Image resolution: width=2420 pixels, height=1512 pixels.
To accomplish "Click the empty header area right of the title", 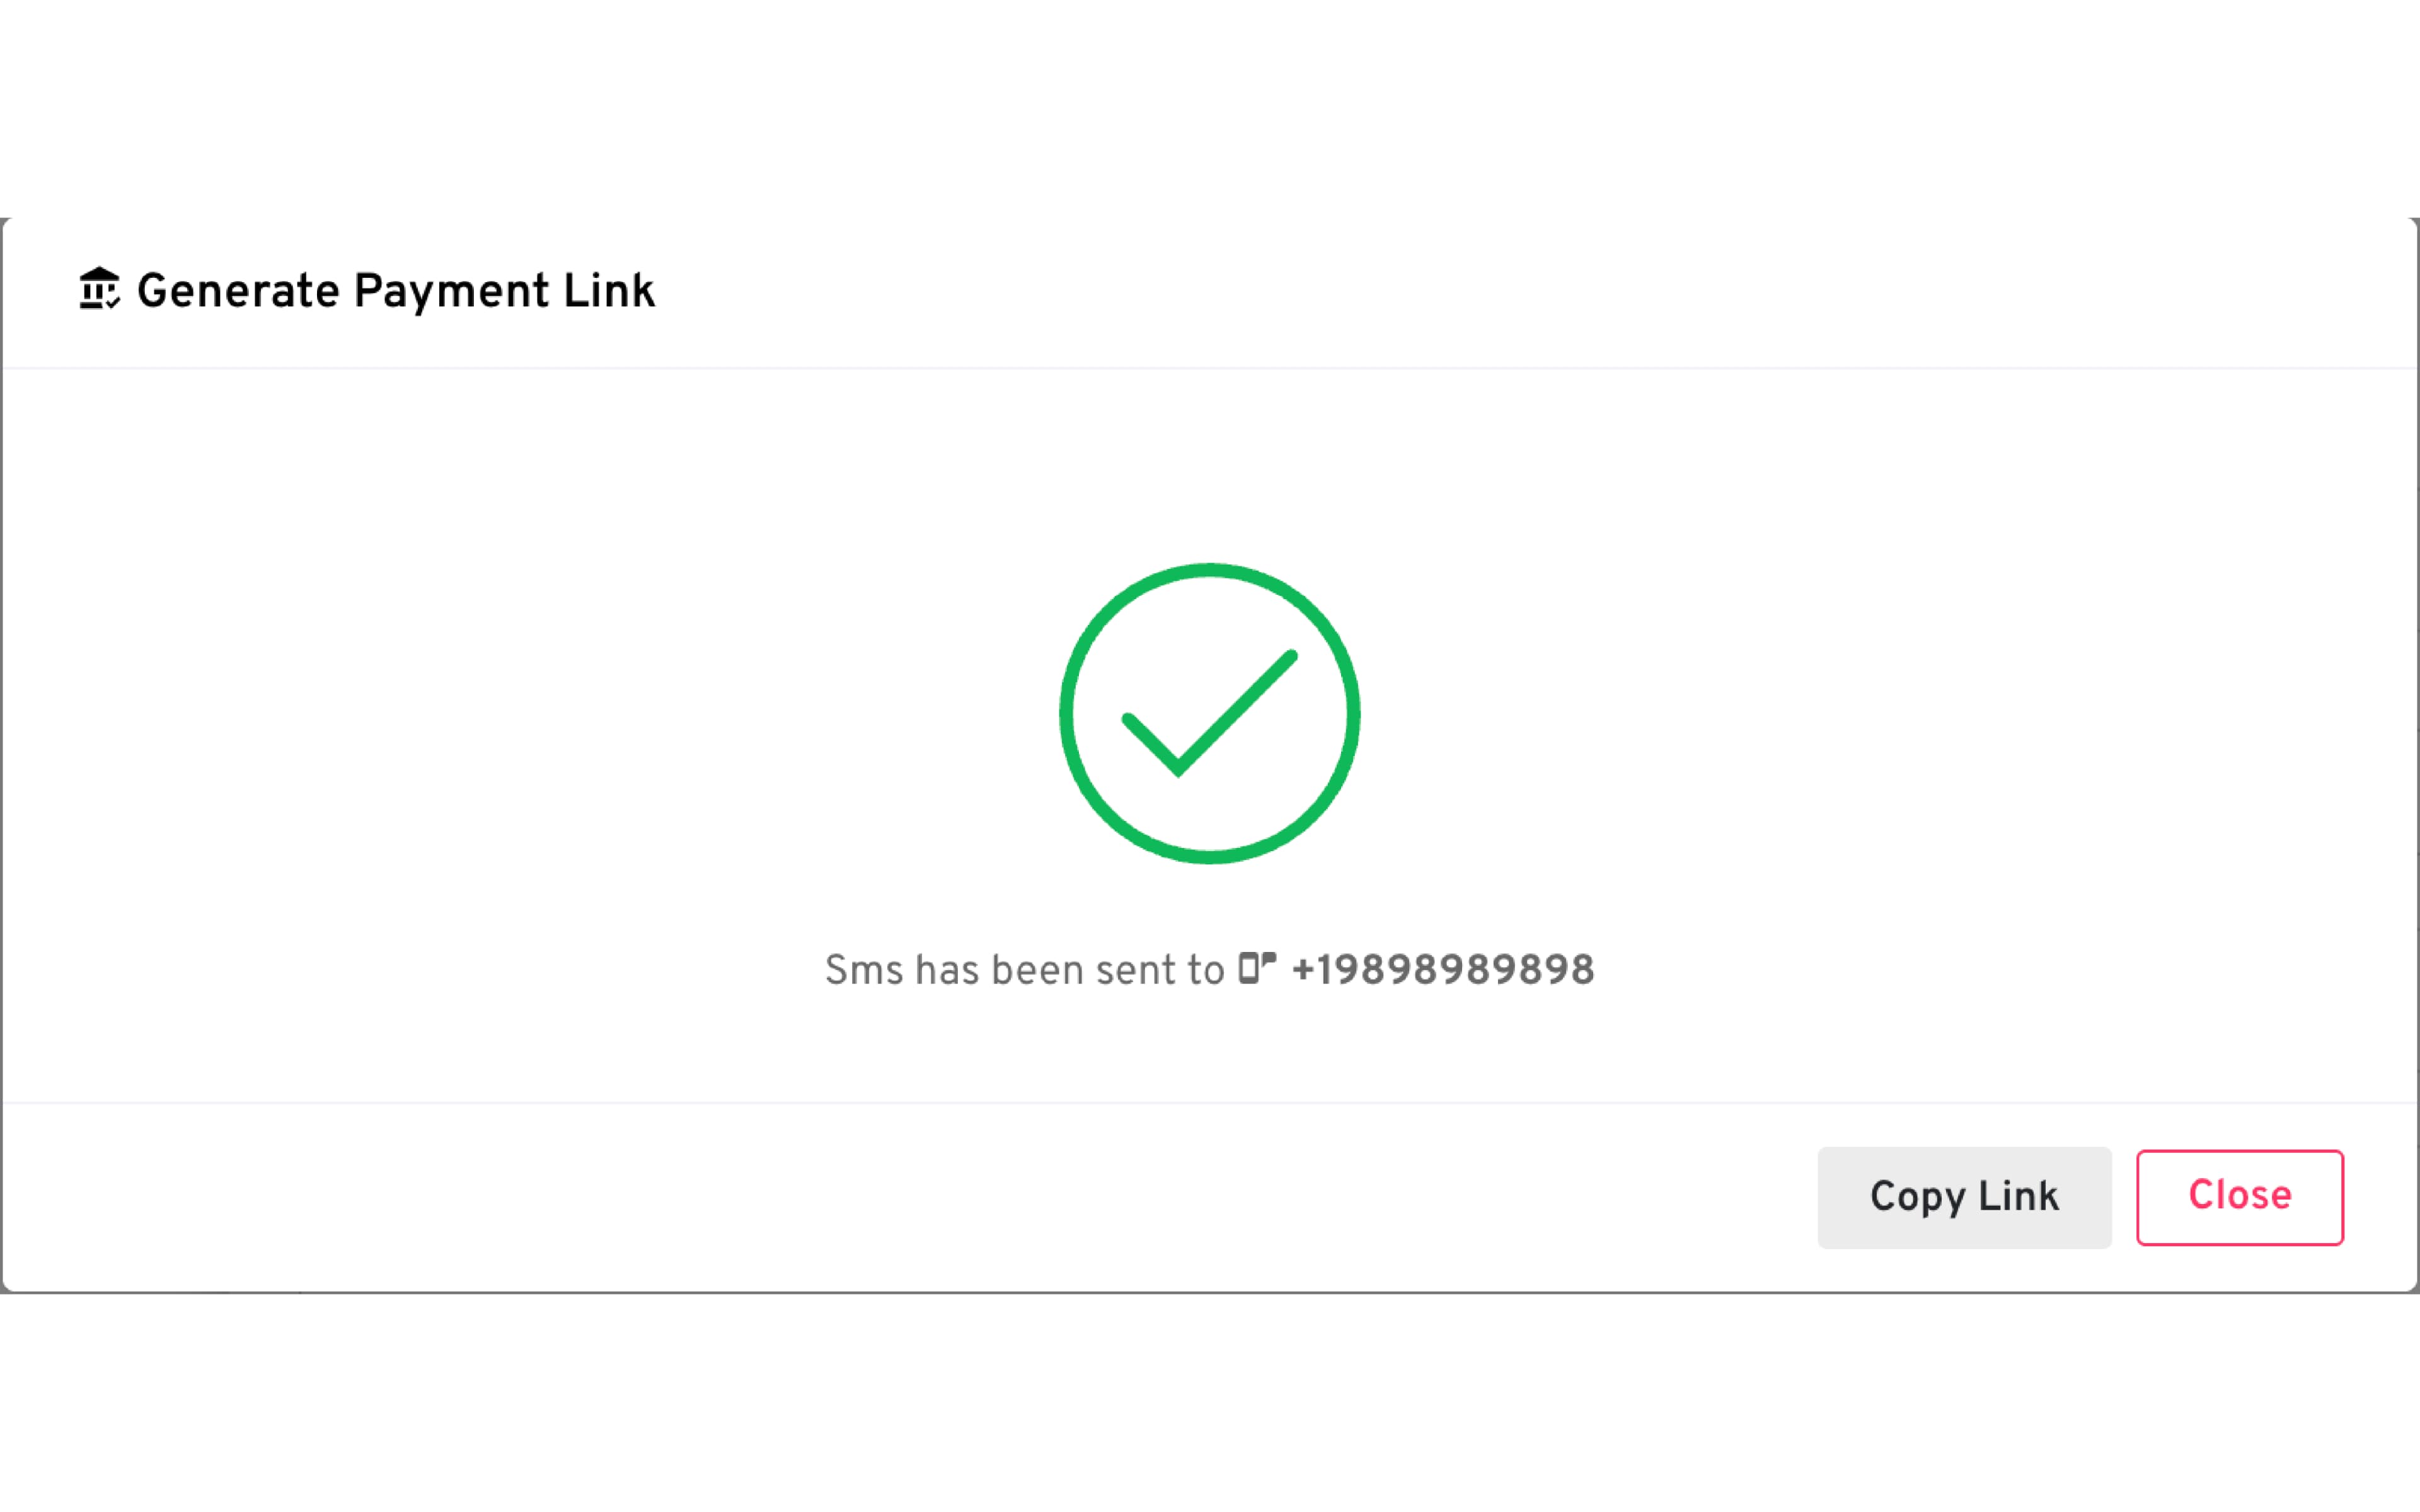I will pyautogui.click(x=1500, y=291).
